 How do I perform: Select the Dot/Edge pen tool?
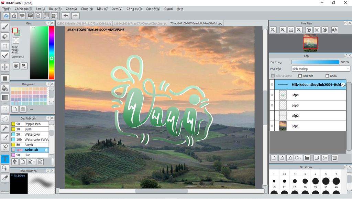click(x=5, y=56)
